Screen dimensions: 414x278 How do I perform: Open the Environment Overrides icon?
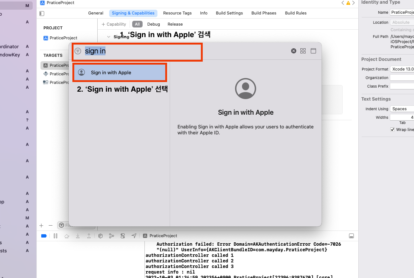click(123, 236)
